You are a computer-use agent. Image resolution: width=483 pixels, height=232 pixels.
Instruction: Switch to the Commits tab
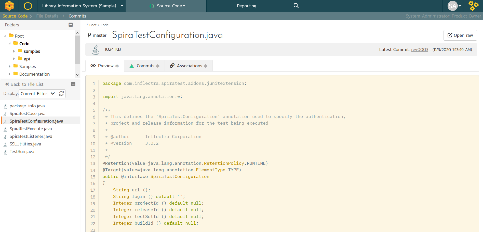pyautogui.click(x=144, y=66)
